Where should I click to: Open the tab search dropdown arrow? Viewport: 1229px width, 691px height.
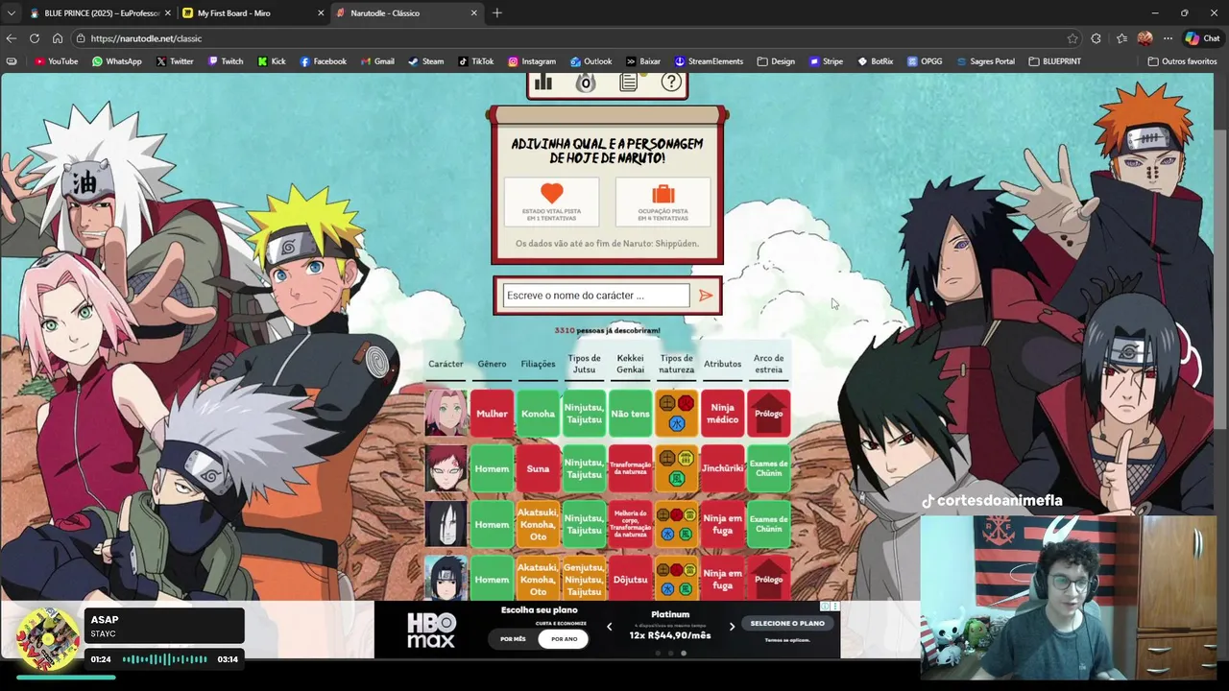tap(10, 13)
